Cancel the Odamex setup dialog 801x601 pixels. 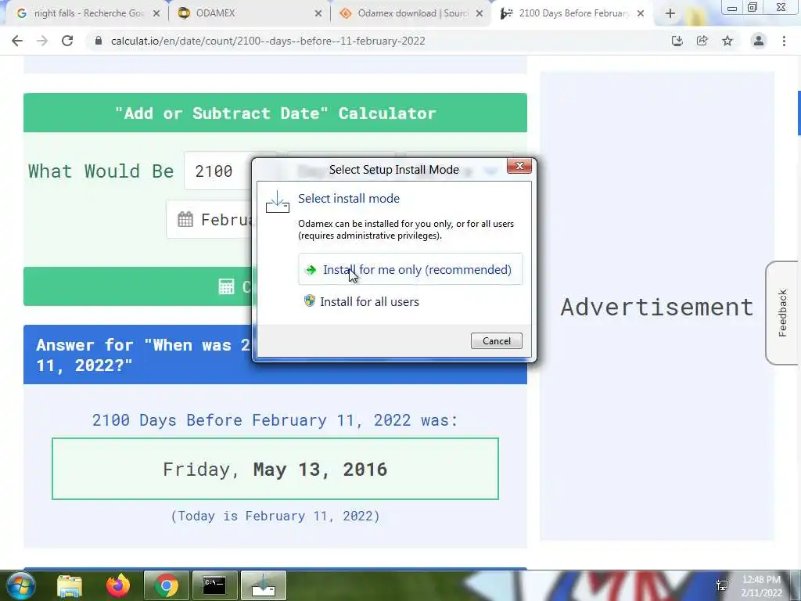click(x=496, y=341)
